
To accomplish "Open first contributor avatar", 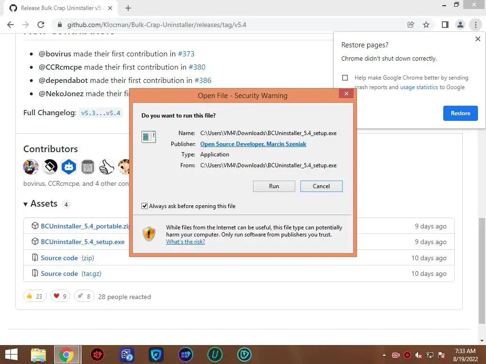I will click(31, 167).
